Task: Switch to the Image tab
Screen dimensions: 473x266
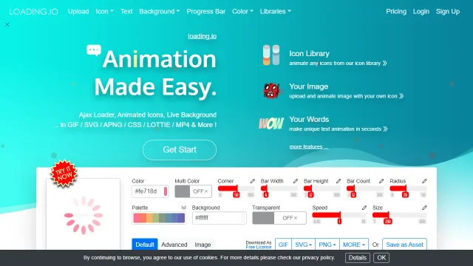Action: 203,245
